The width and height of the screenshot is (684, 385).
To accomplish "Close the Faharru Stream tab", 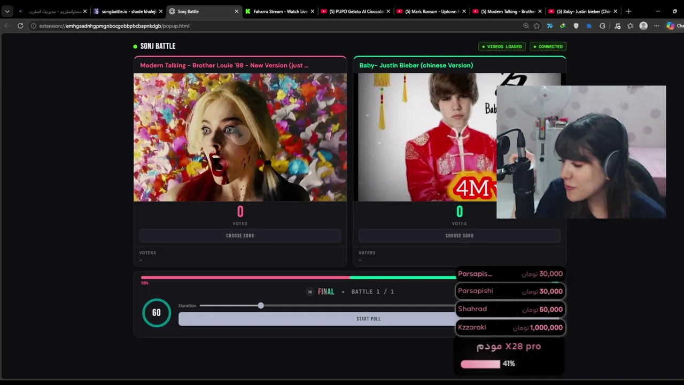I will pos(313,11).
